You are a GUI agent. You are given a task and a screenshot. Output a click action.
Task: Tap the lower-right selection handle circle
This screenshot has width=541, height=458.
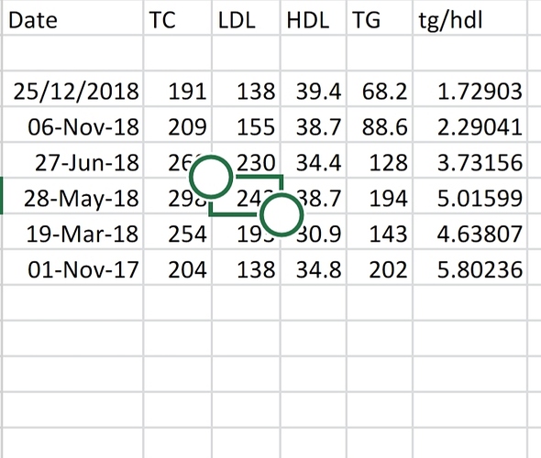282,215
